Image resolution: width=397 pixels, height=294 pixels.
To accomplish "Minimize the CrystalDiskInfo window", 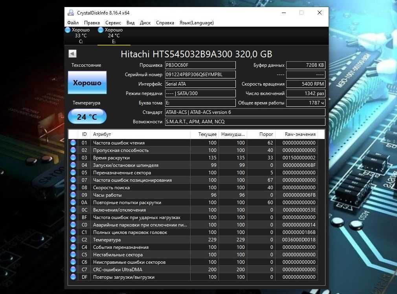I will click(x=284, y=13).
